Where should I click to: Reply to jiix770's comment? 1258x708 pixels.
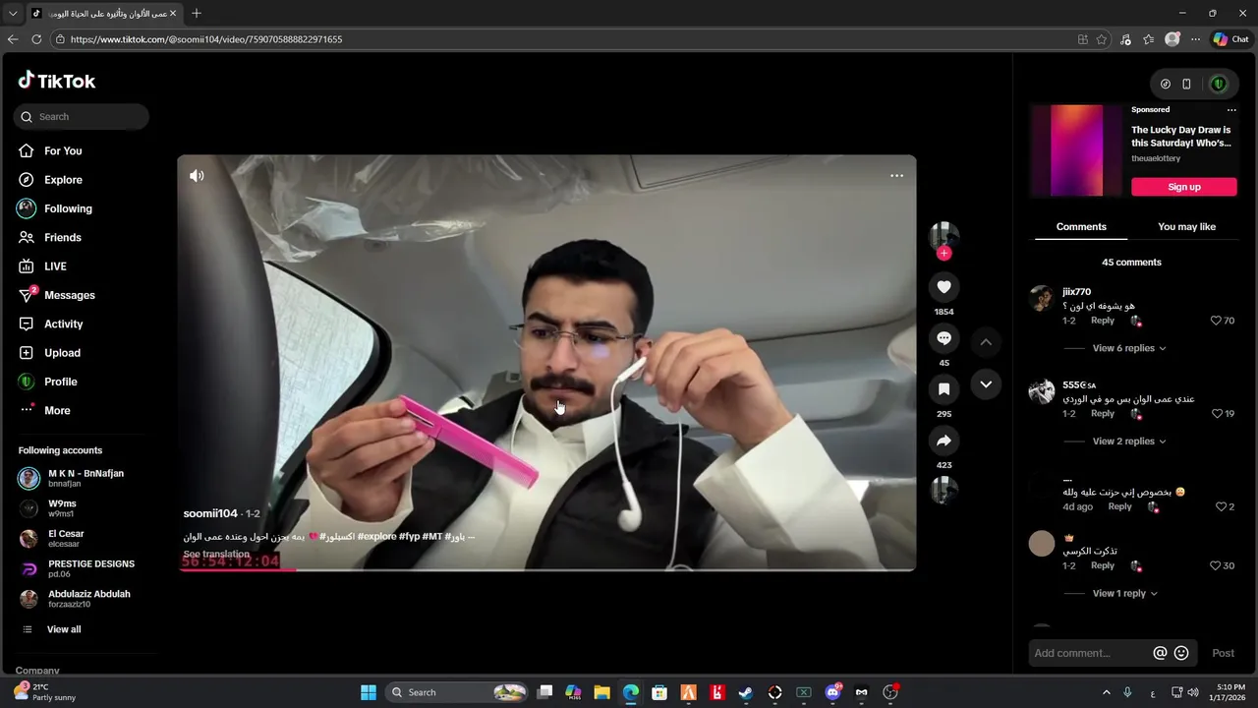[x=1103, y=321]
